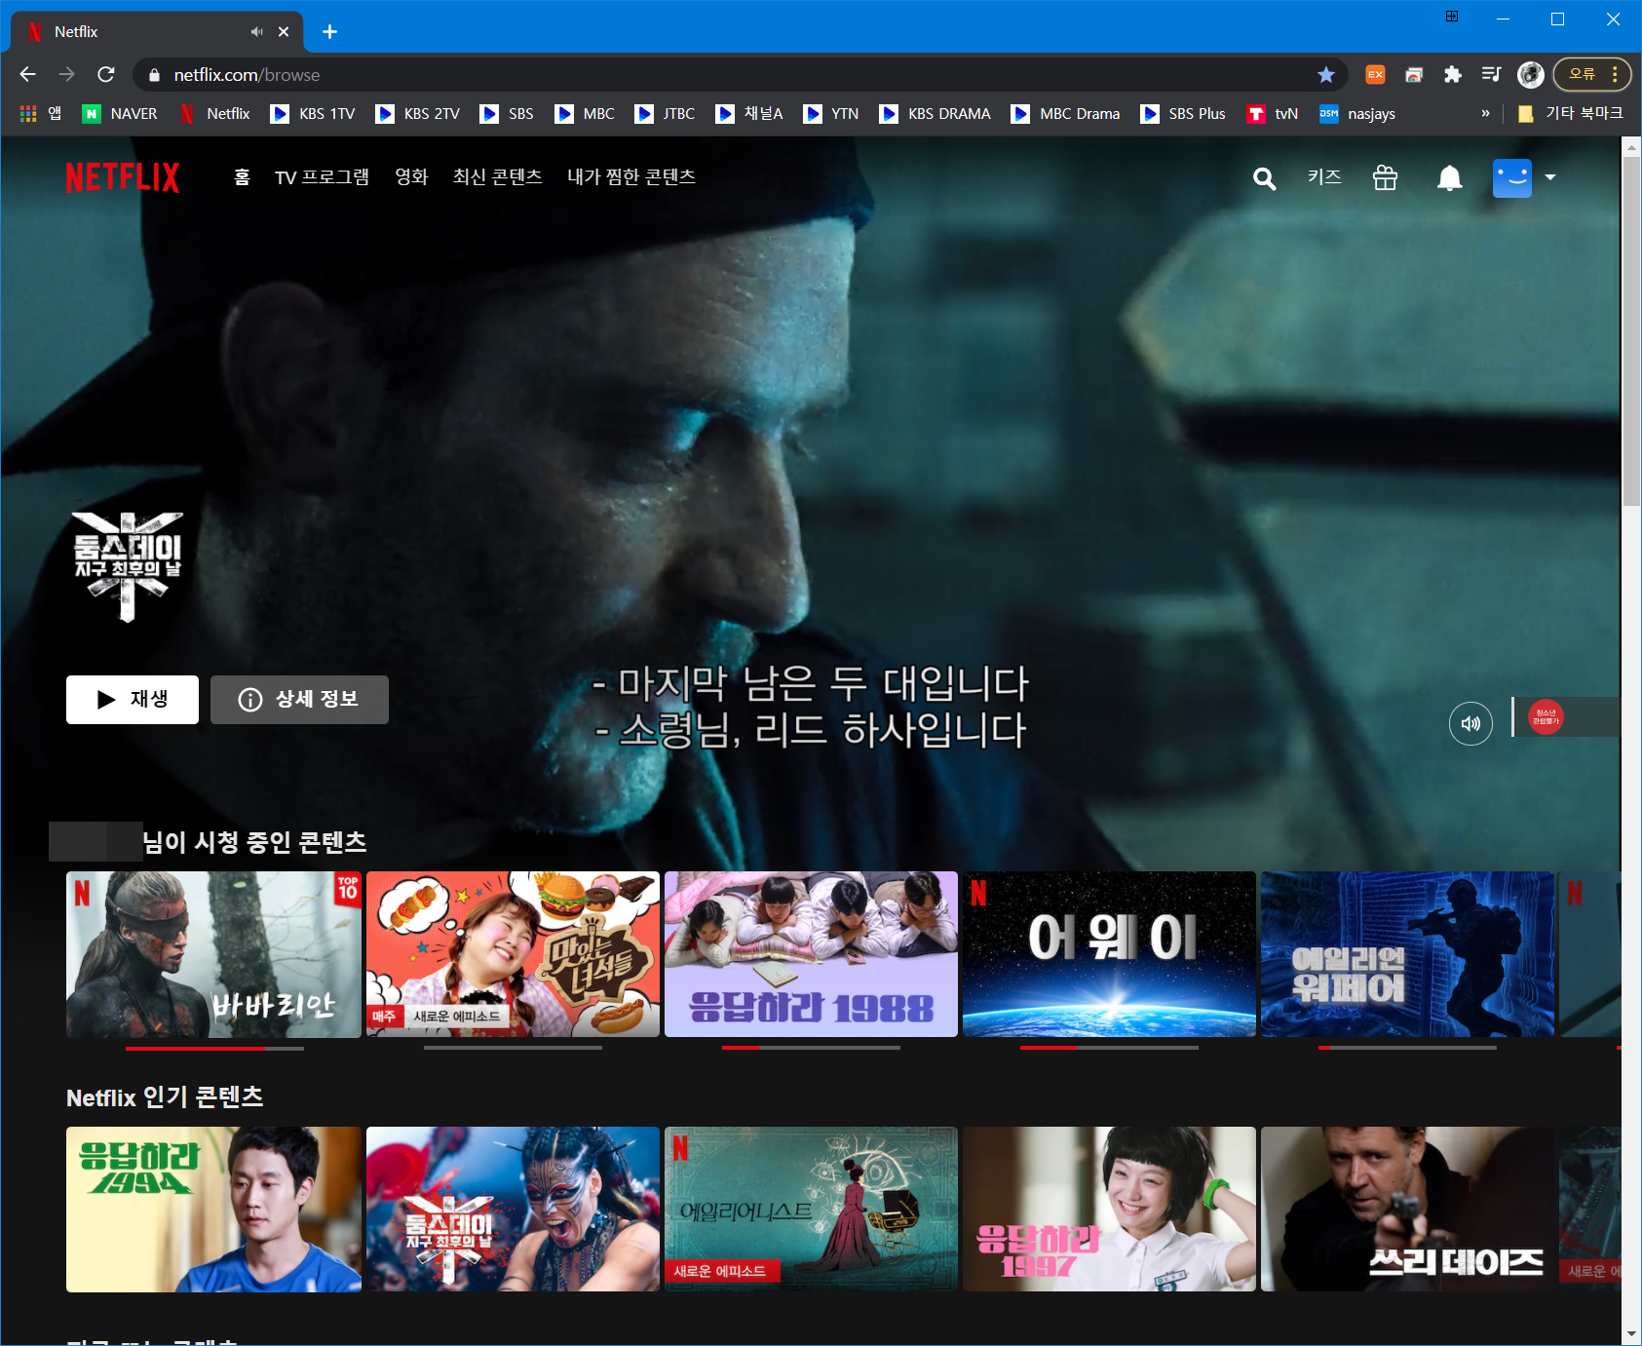
Task: Open the 에일리어니스트 thumbnail
Action: [811, 1210]
